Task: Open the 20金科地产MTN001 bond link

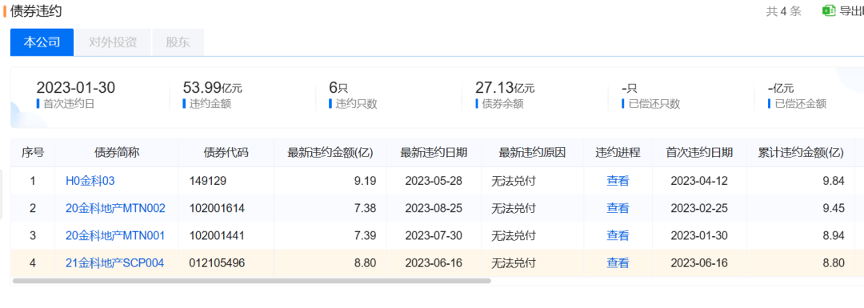Action: point(115,236)
